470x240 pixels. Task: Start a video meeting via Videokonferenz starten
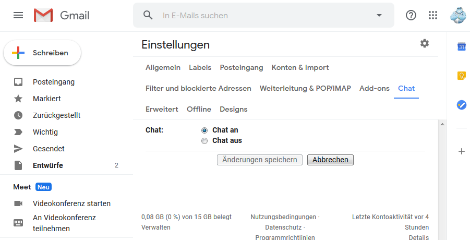(x=71, y=204)
